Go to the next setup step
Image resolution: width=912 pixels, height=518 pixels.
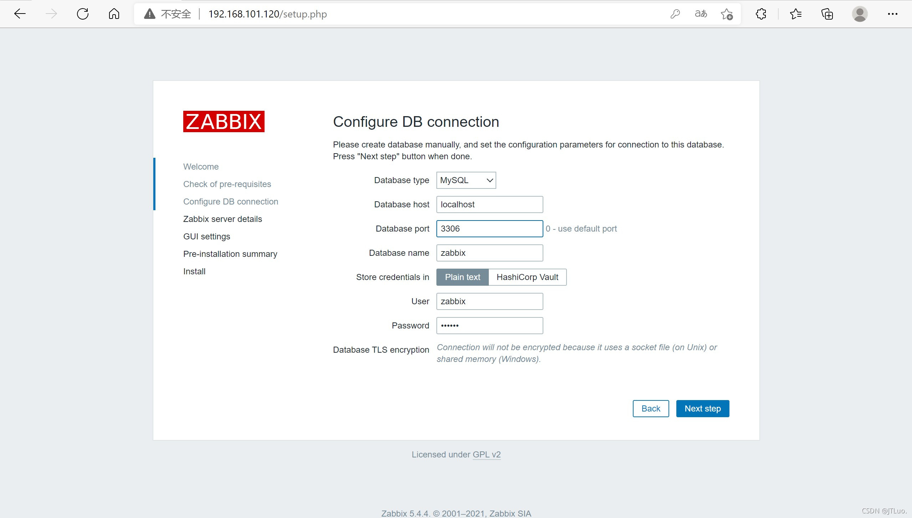coord(702,409)
